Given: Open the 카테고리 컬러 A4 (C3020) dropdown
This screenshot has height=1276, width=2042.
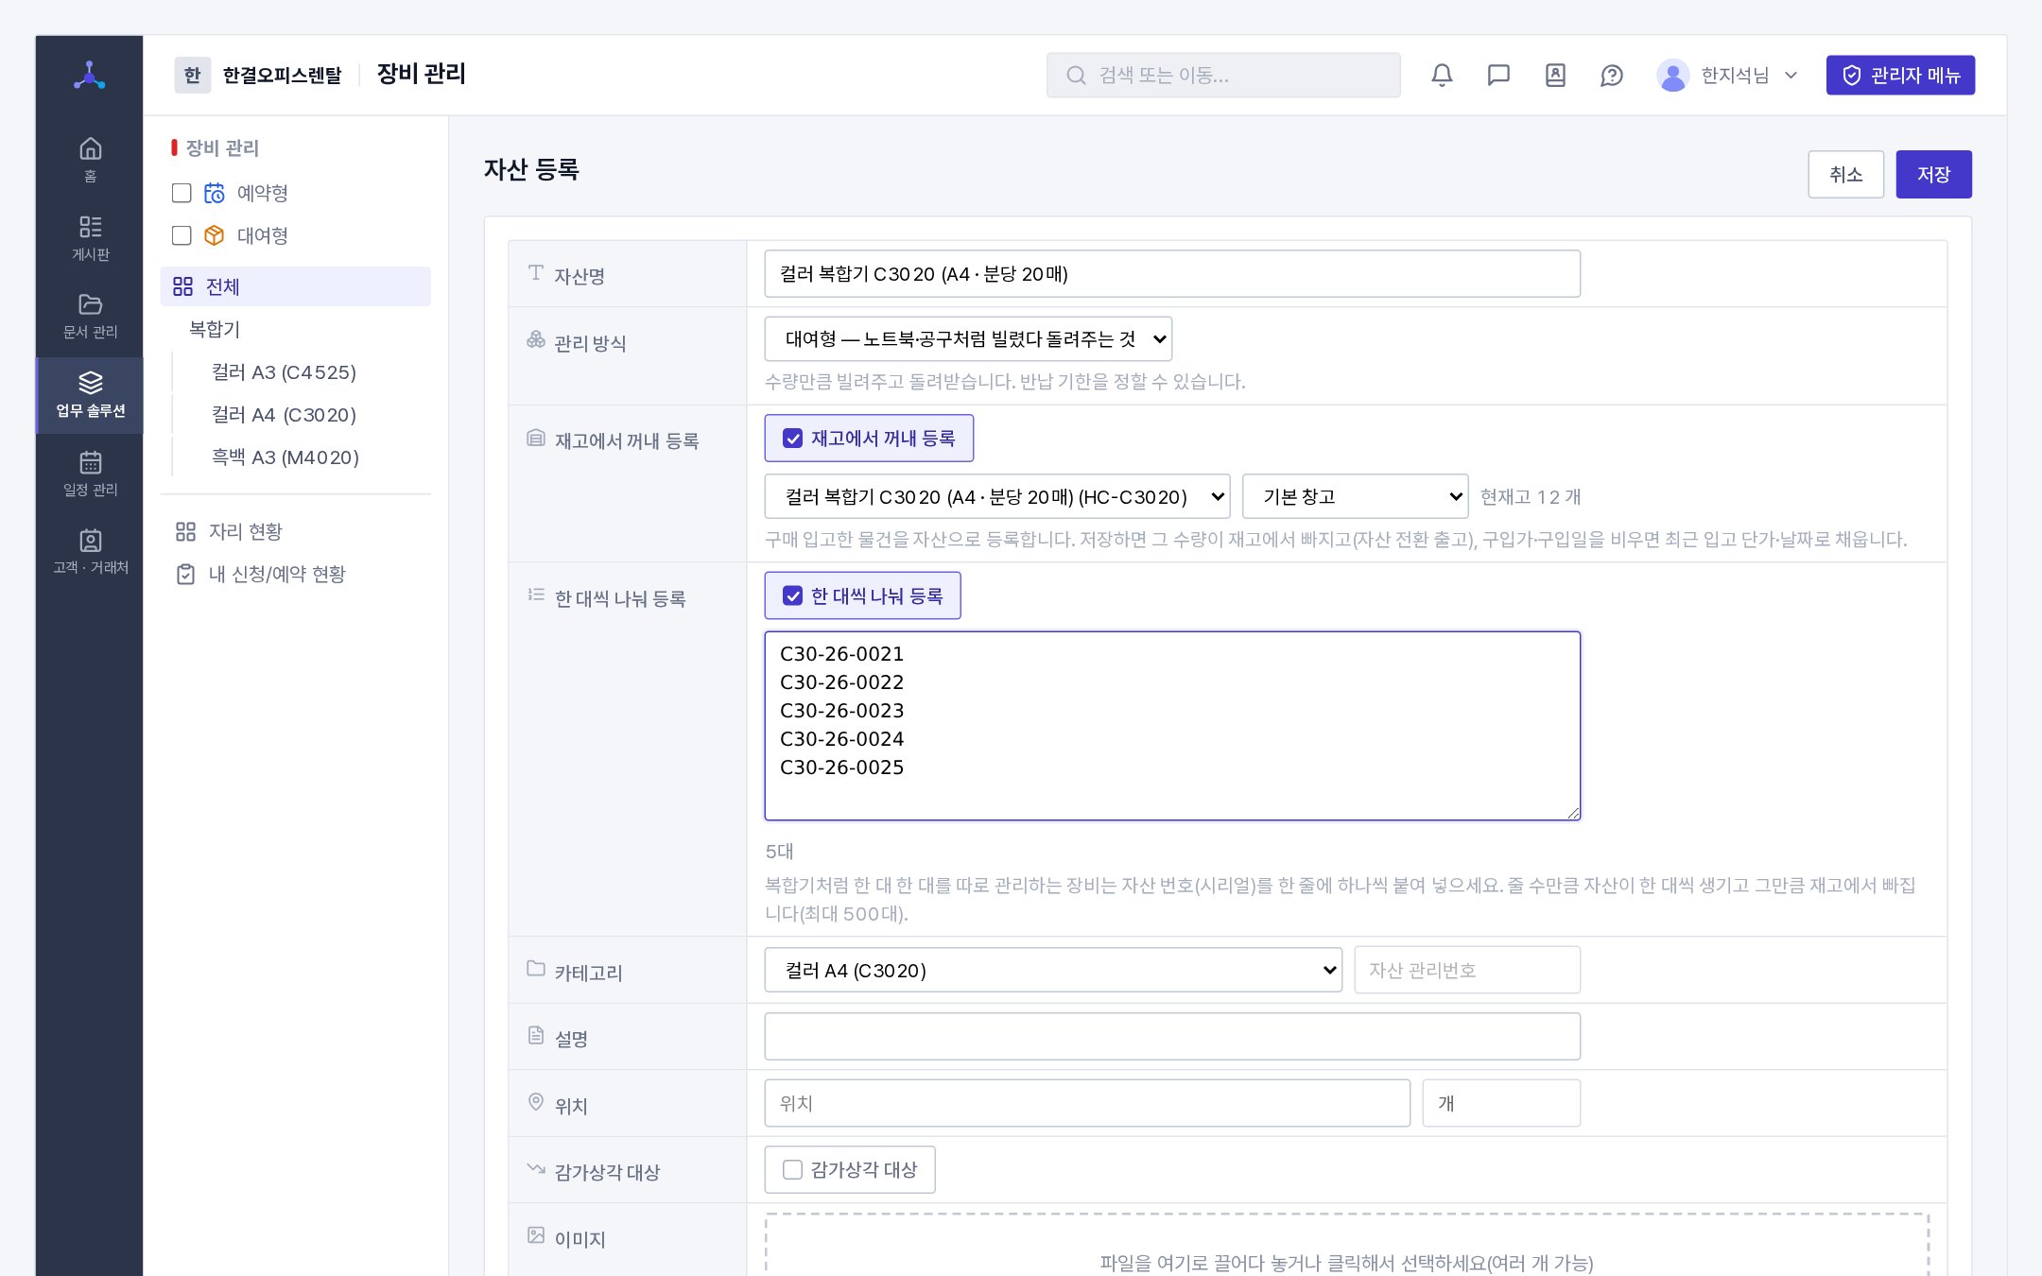Looking at the screenshot, I should tap(1053, 971).
